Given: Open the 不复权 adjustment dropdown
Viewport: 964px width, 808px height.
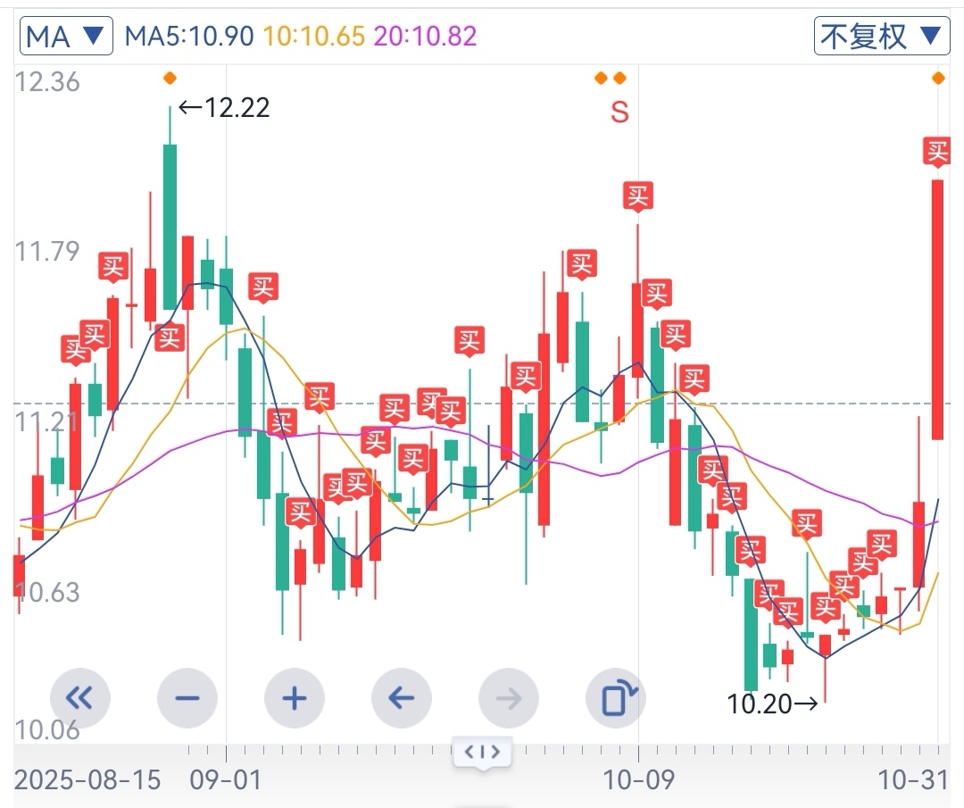Looking at the screenshot, I should 880,36.
